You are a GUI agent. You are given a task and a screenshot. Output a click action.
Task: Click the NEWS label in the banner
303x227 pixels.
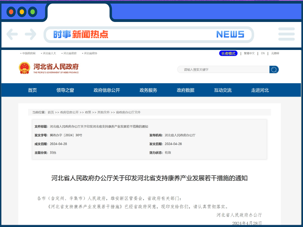(230, 34)
